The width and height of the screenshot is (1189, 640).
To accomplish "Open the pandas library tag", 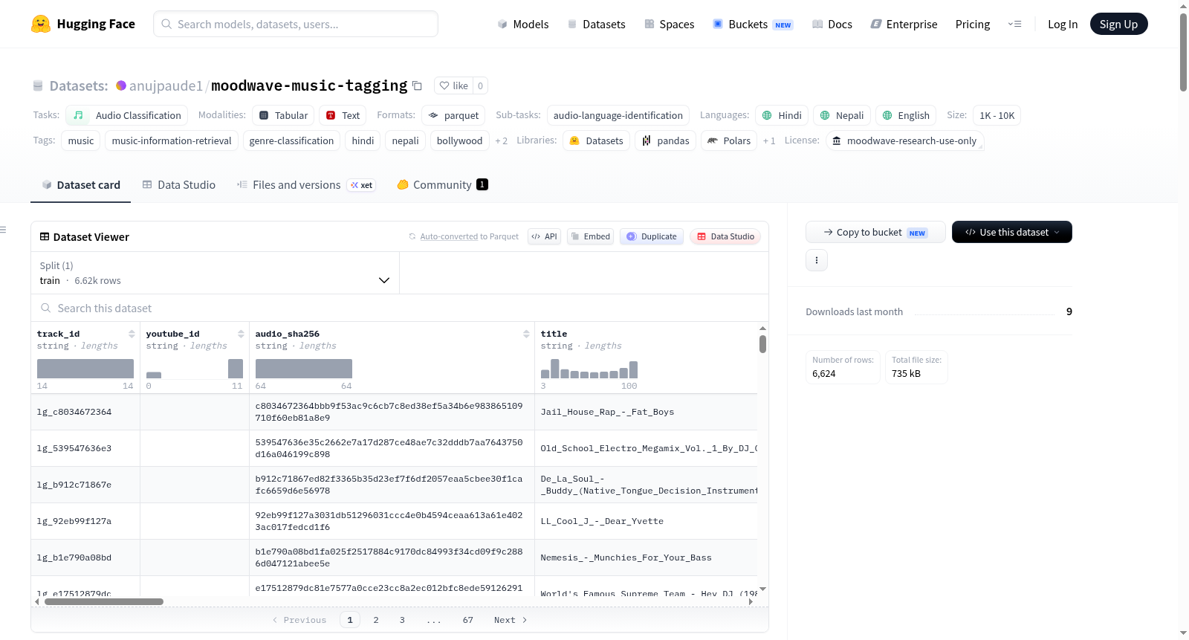I will (665, 140).
